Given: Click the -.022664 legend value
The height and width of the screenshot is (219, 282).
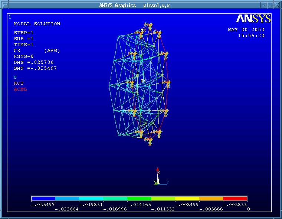Looking at the screenshot, I should click(x=67, y=209).
